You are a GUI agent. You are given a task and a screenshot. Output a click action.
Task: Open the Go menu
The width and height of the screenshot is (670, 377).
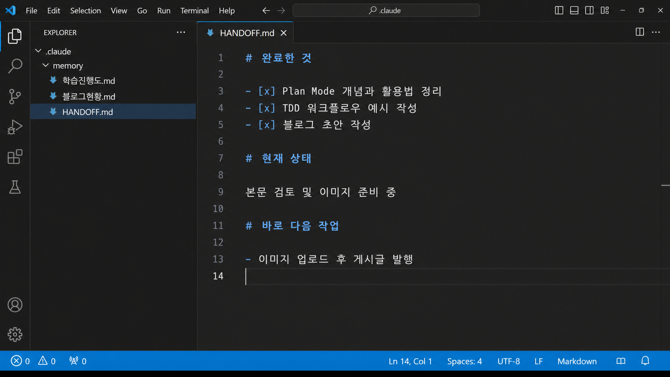click(x=142, y=10)
